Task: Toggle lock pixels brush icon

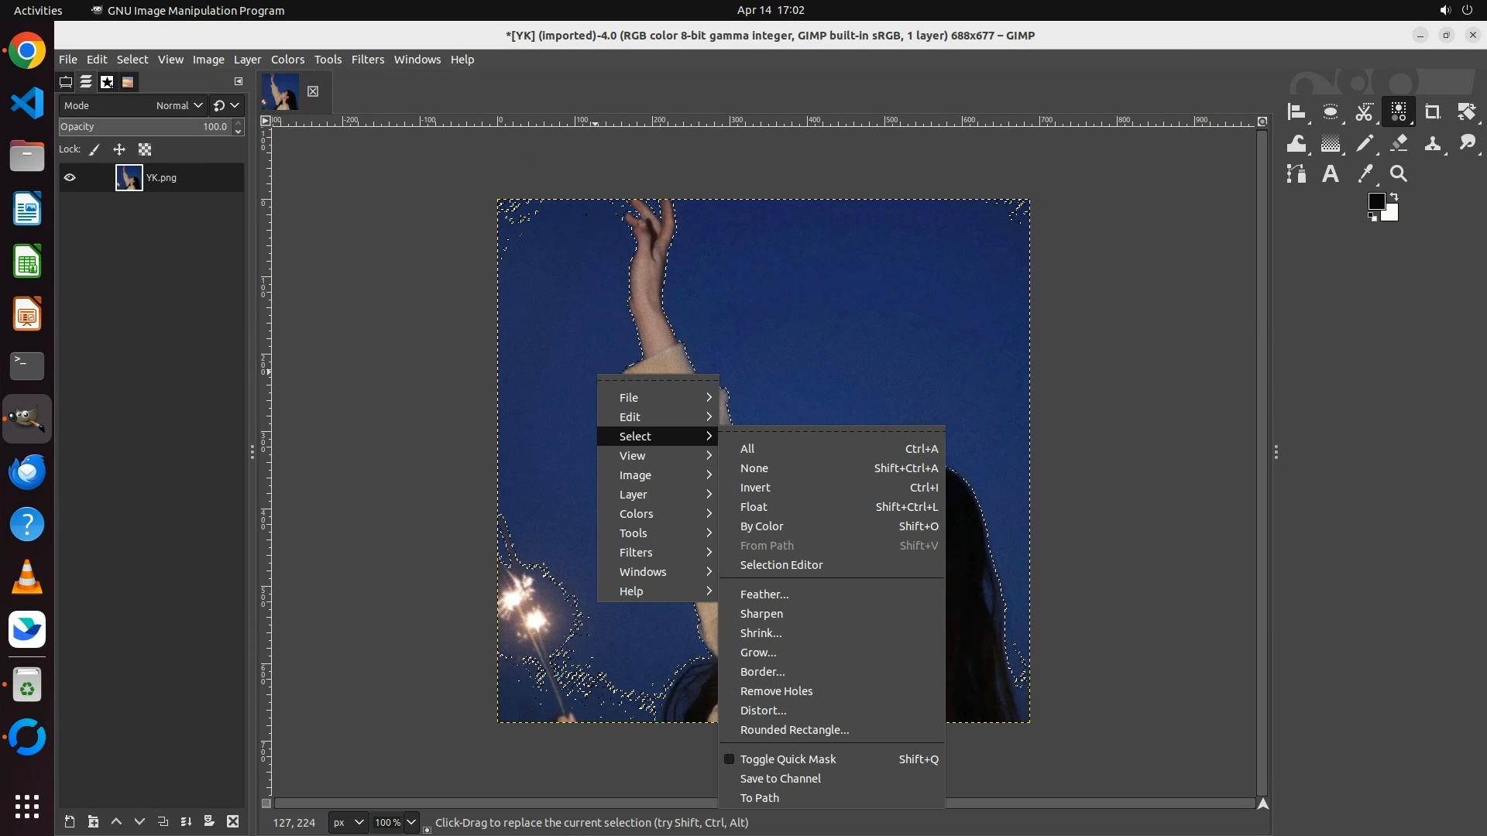Action: (94, 150)
